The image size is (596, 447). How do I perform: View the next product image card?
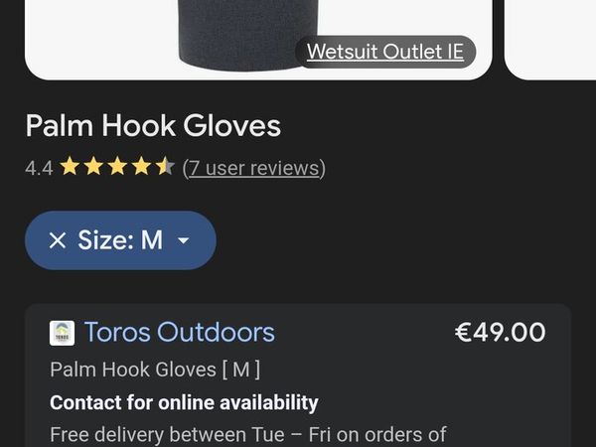(x=550, y=38)
